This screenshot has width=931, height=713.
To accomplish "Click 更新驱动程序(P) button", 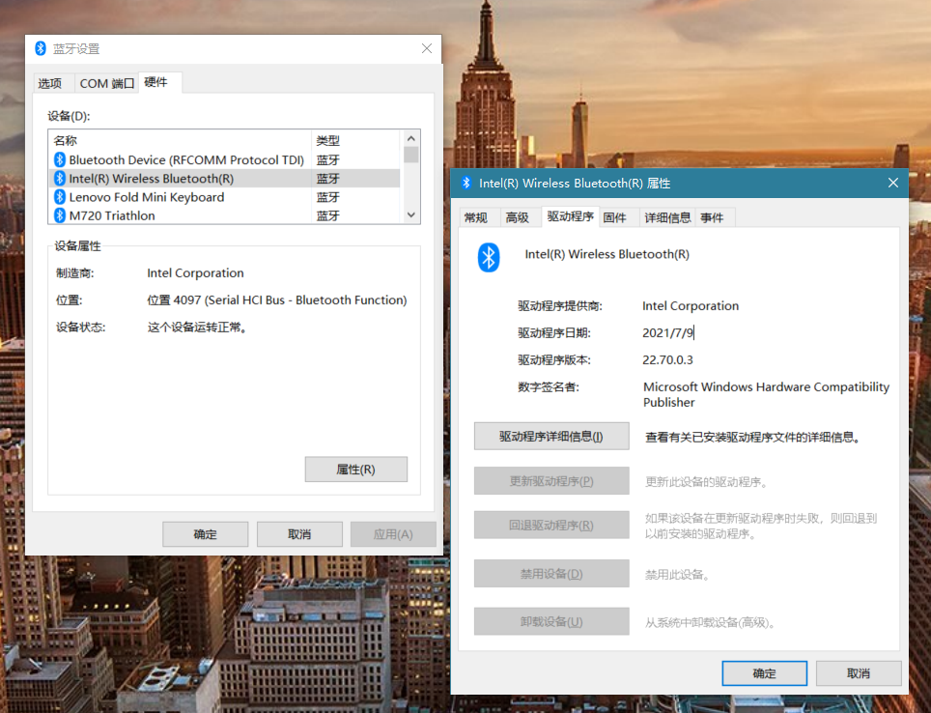I will [x=551, y=481].
